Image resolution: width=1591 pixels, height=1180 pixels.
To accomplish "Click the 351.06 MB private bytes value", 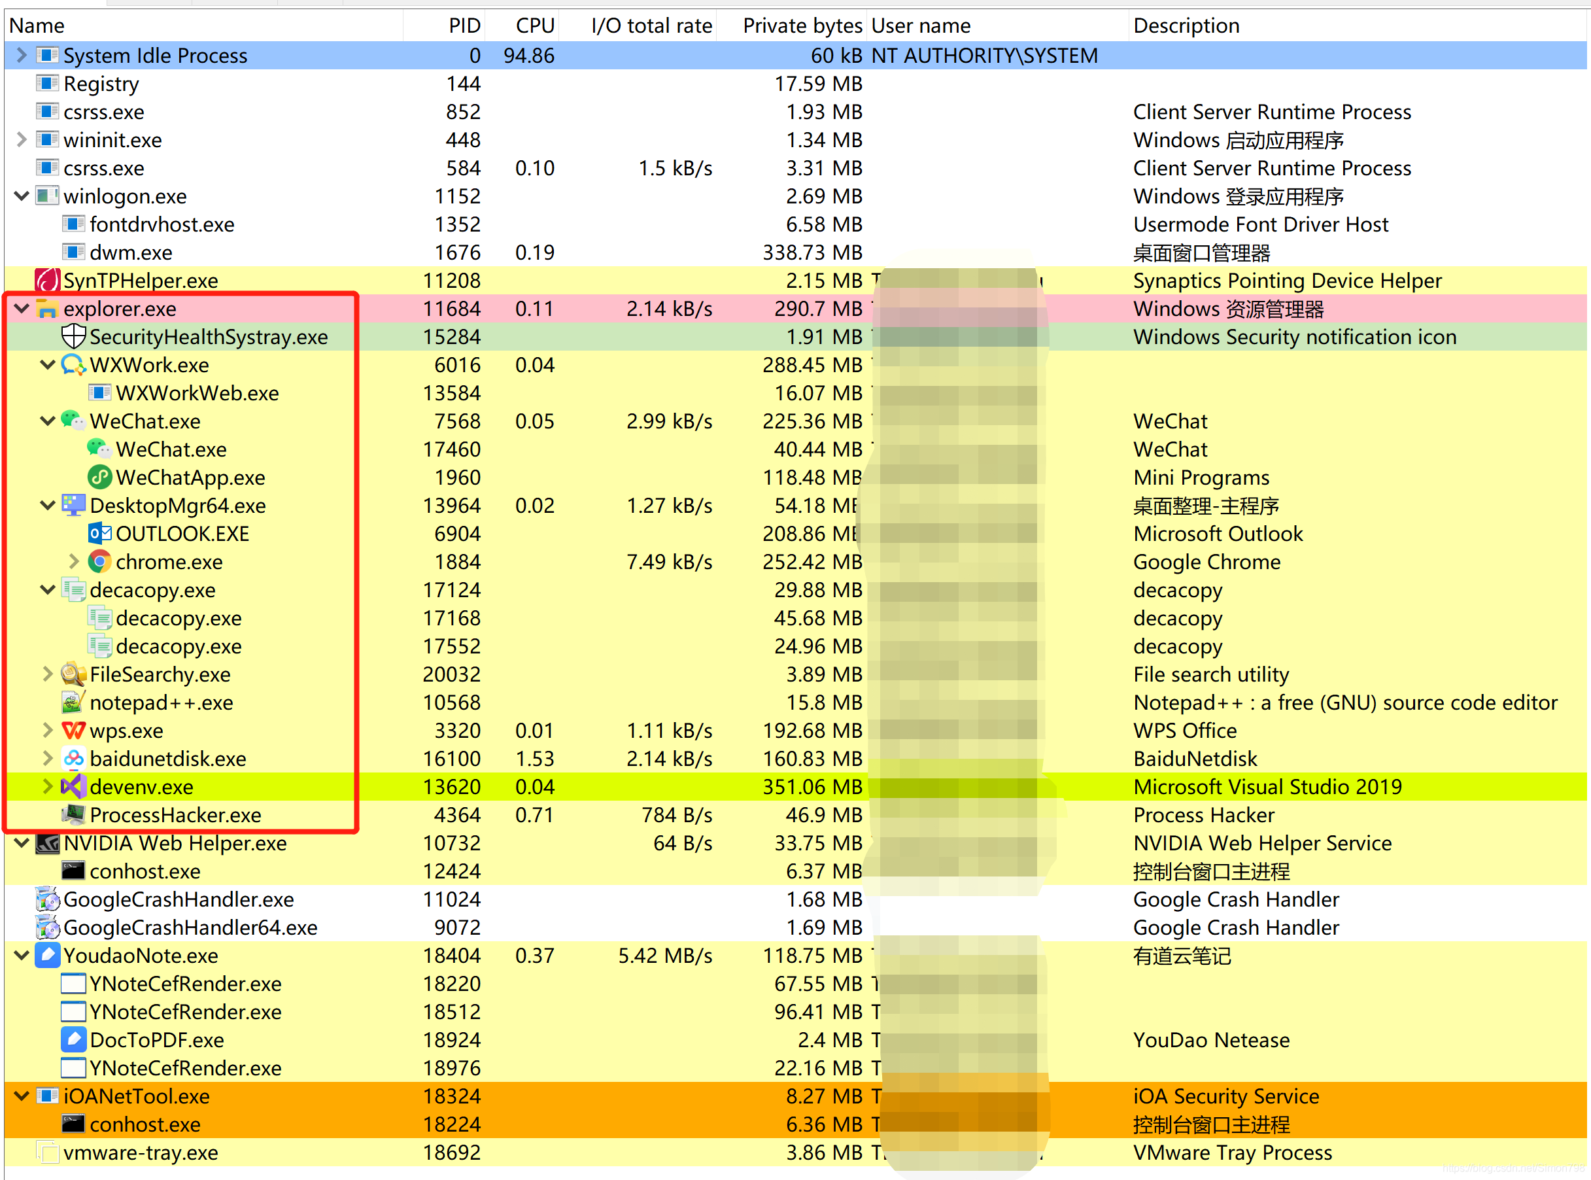I will coord(812,786).
